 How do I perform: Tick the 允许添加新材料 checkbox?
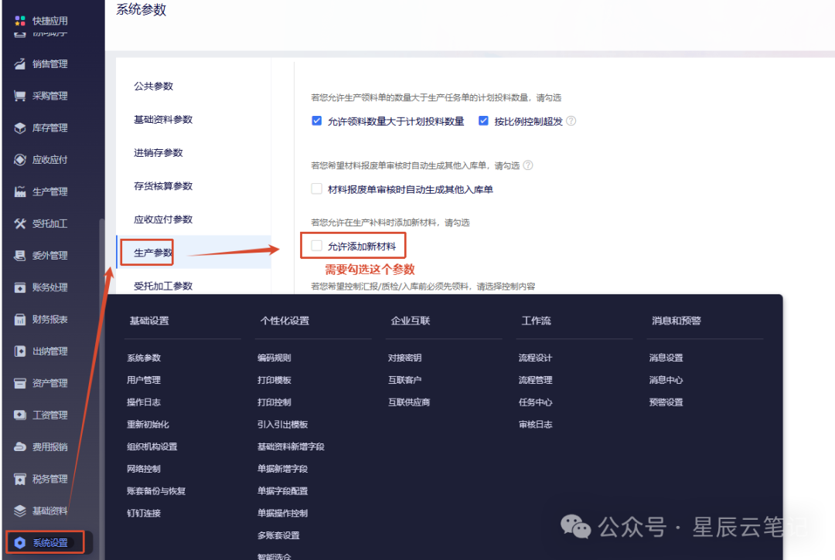click(317, 246)
